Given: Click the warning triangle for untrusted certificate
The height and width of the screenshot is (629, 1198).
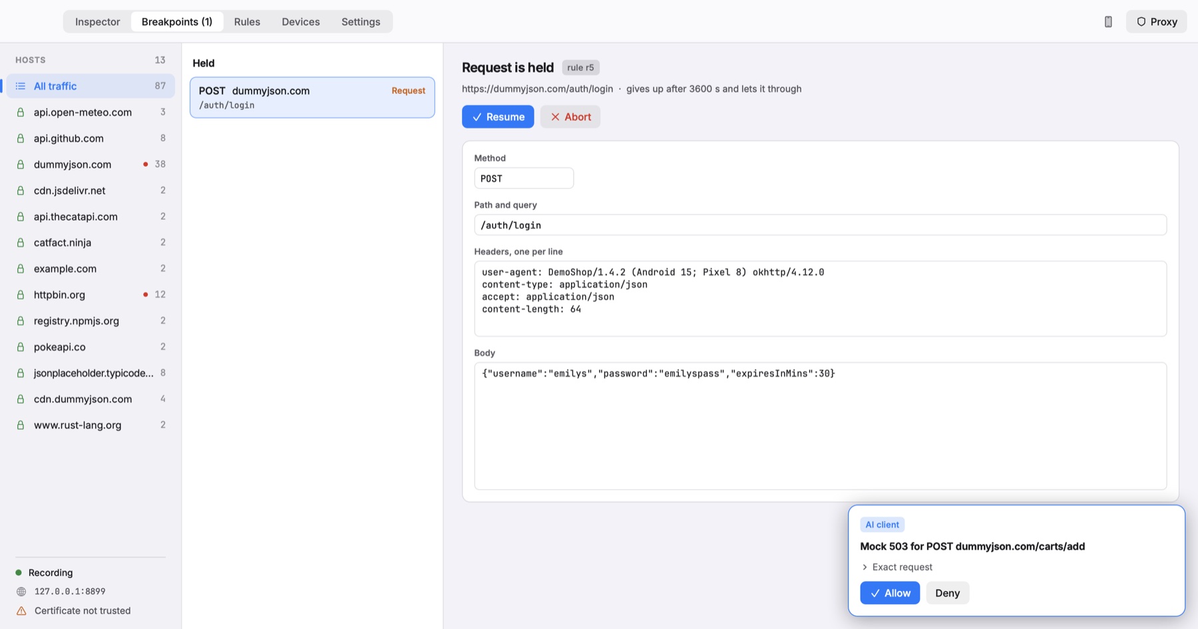Looking at the screenshot, I should click(x=21, y=610).
